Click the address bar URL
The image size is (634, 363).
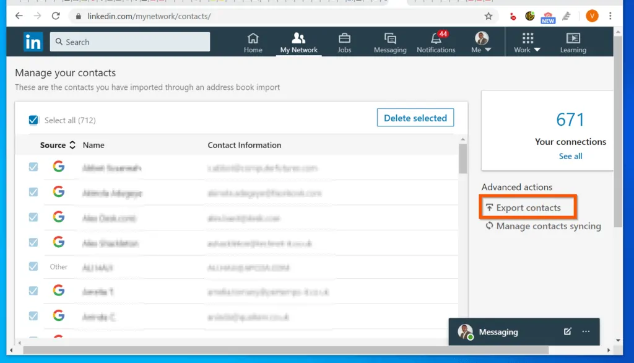click(x=149, y=16)
